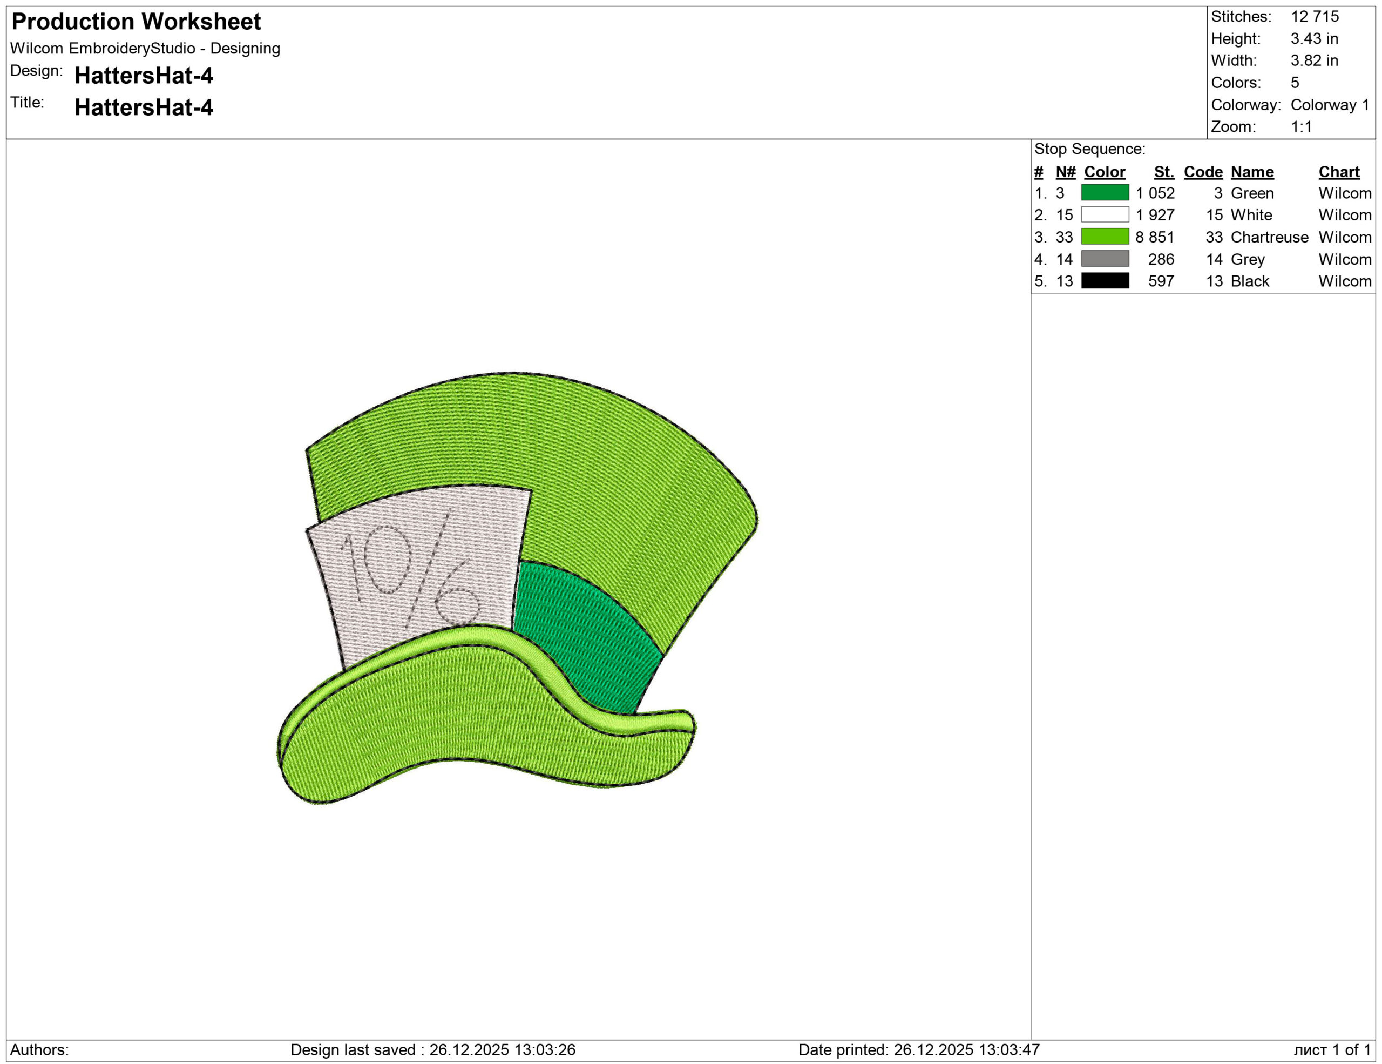Click the 'Black' color name
This screenshot has height=1064, width=1382.
[1250, 282]
